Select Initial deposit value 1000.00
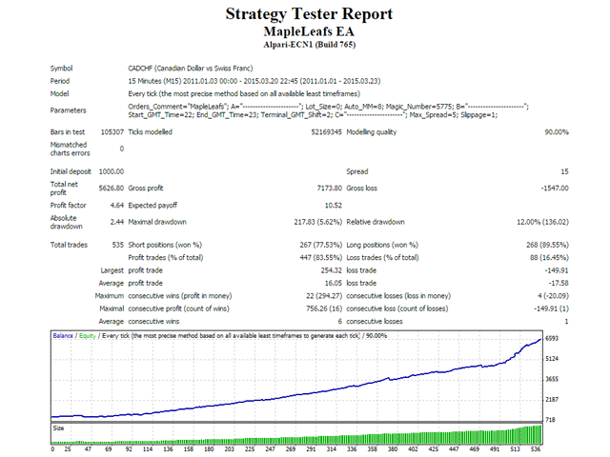 (112, 171)
